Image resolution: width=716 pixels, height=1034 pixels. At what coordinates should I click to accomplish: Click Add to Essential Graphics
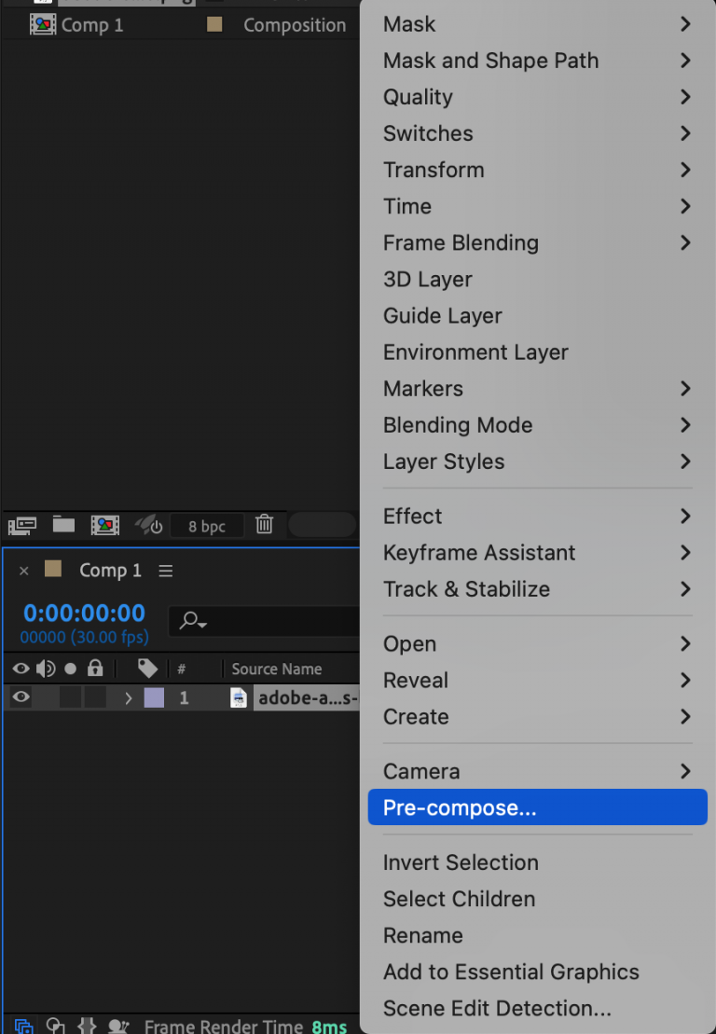coord(511,972)
